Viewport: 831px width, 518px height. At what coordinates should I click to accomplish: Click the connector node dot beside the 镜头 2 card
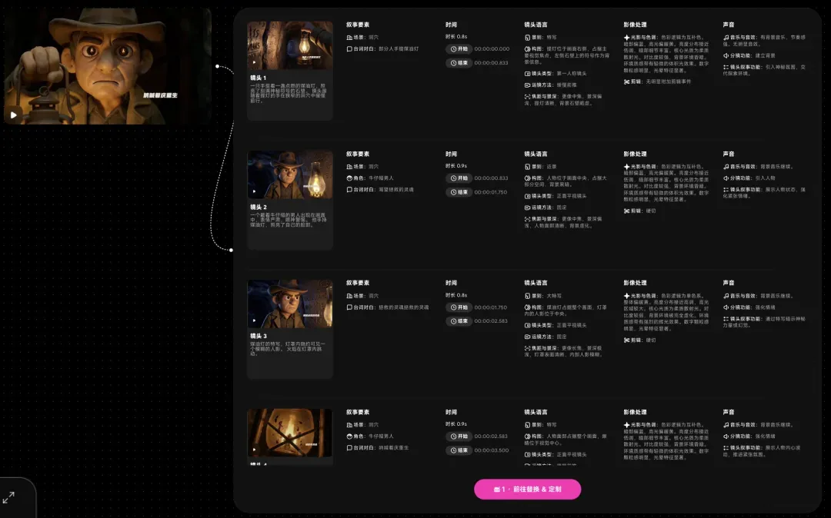[231, 250]
